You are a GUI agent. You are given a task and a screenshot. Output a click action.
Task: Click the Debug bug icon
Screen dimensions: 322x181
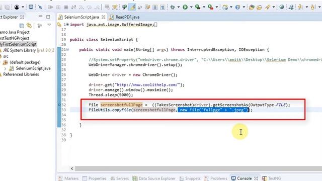[x=173, y=8]
